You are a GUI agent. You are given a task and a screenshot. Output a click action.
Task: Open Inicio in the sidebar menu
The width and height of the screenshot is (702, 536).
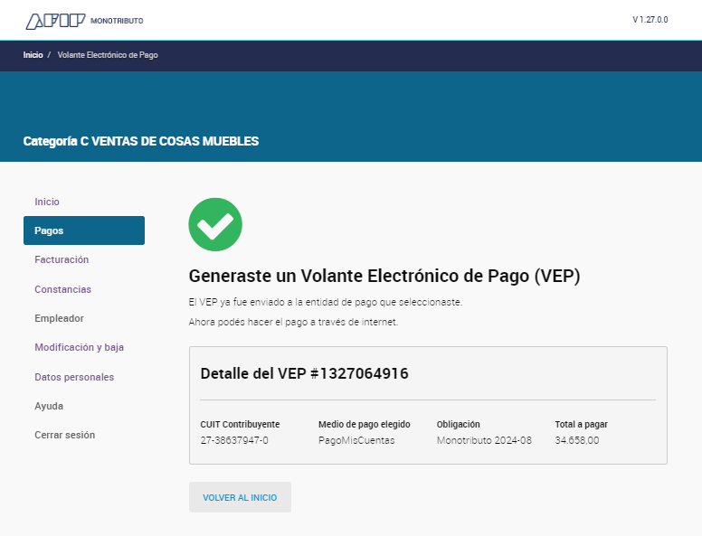click(x=47, y=202)
